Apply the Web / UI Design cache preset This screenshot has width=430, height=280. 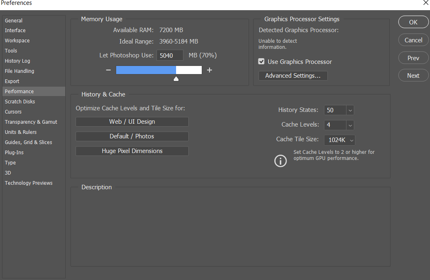tap(132, 122)
